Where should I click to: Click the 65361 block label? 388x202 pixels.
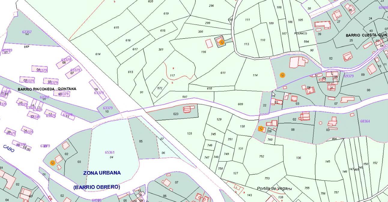[110, 152]
